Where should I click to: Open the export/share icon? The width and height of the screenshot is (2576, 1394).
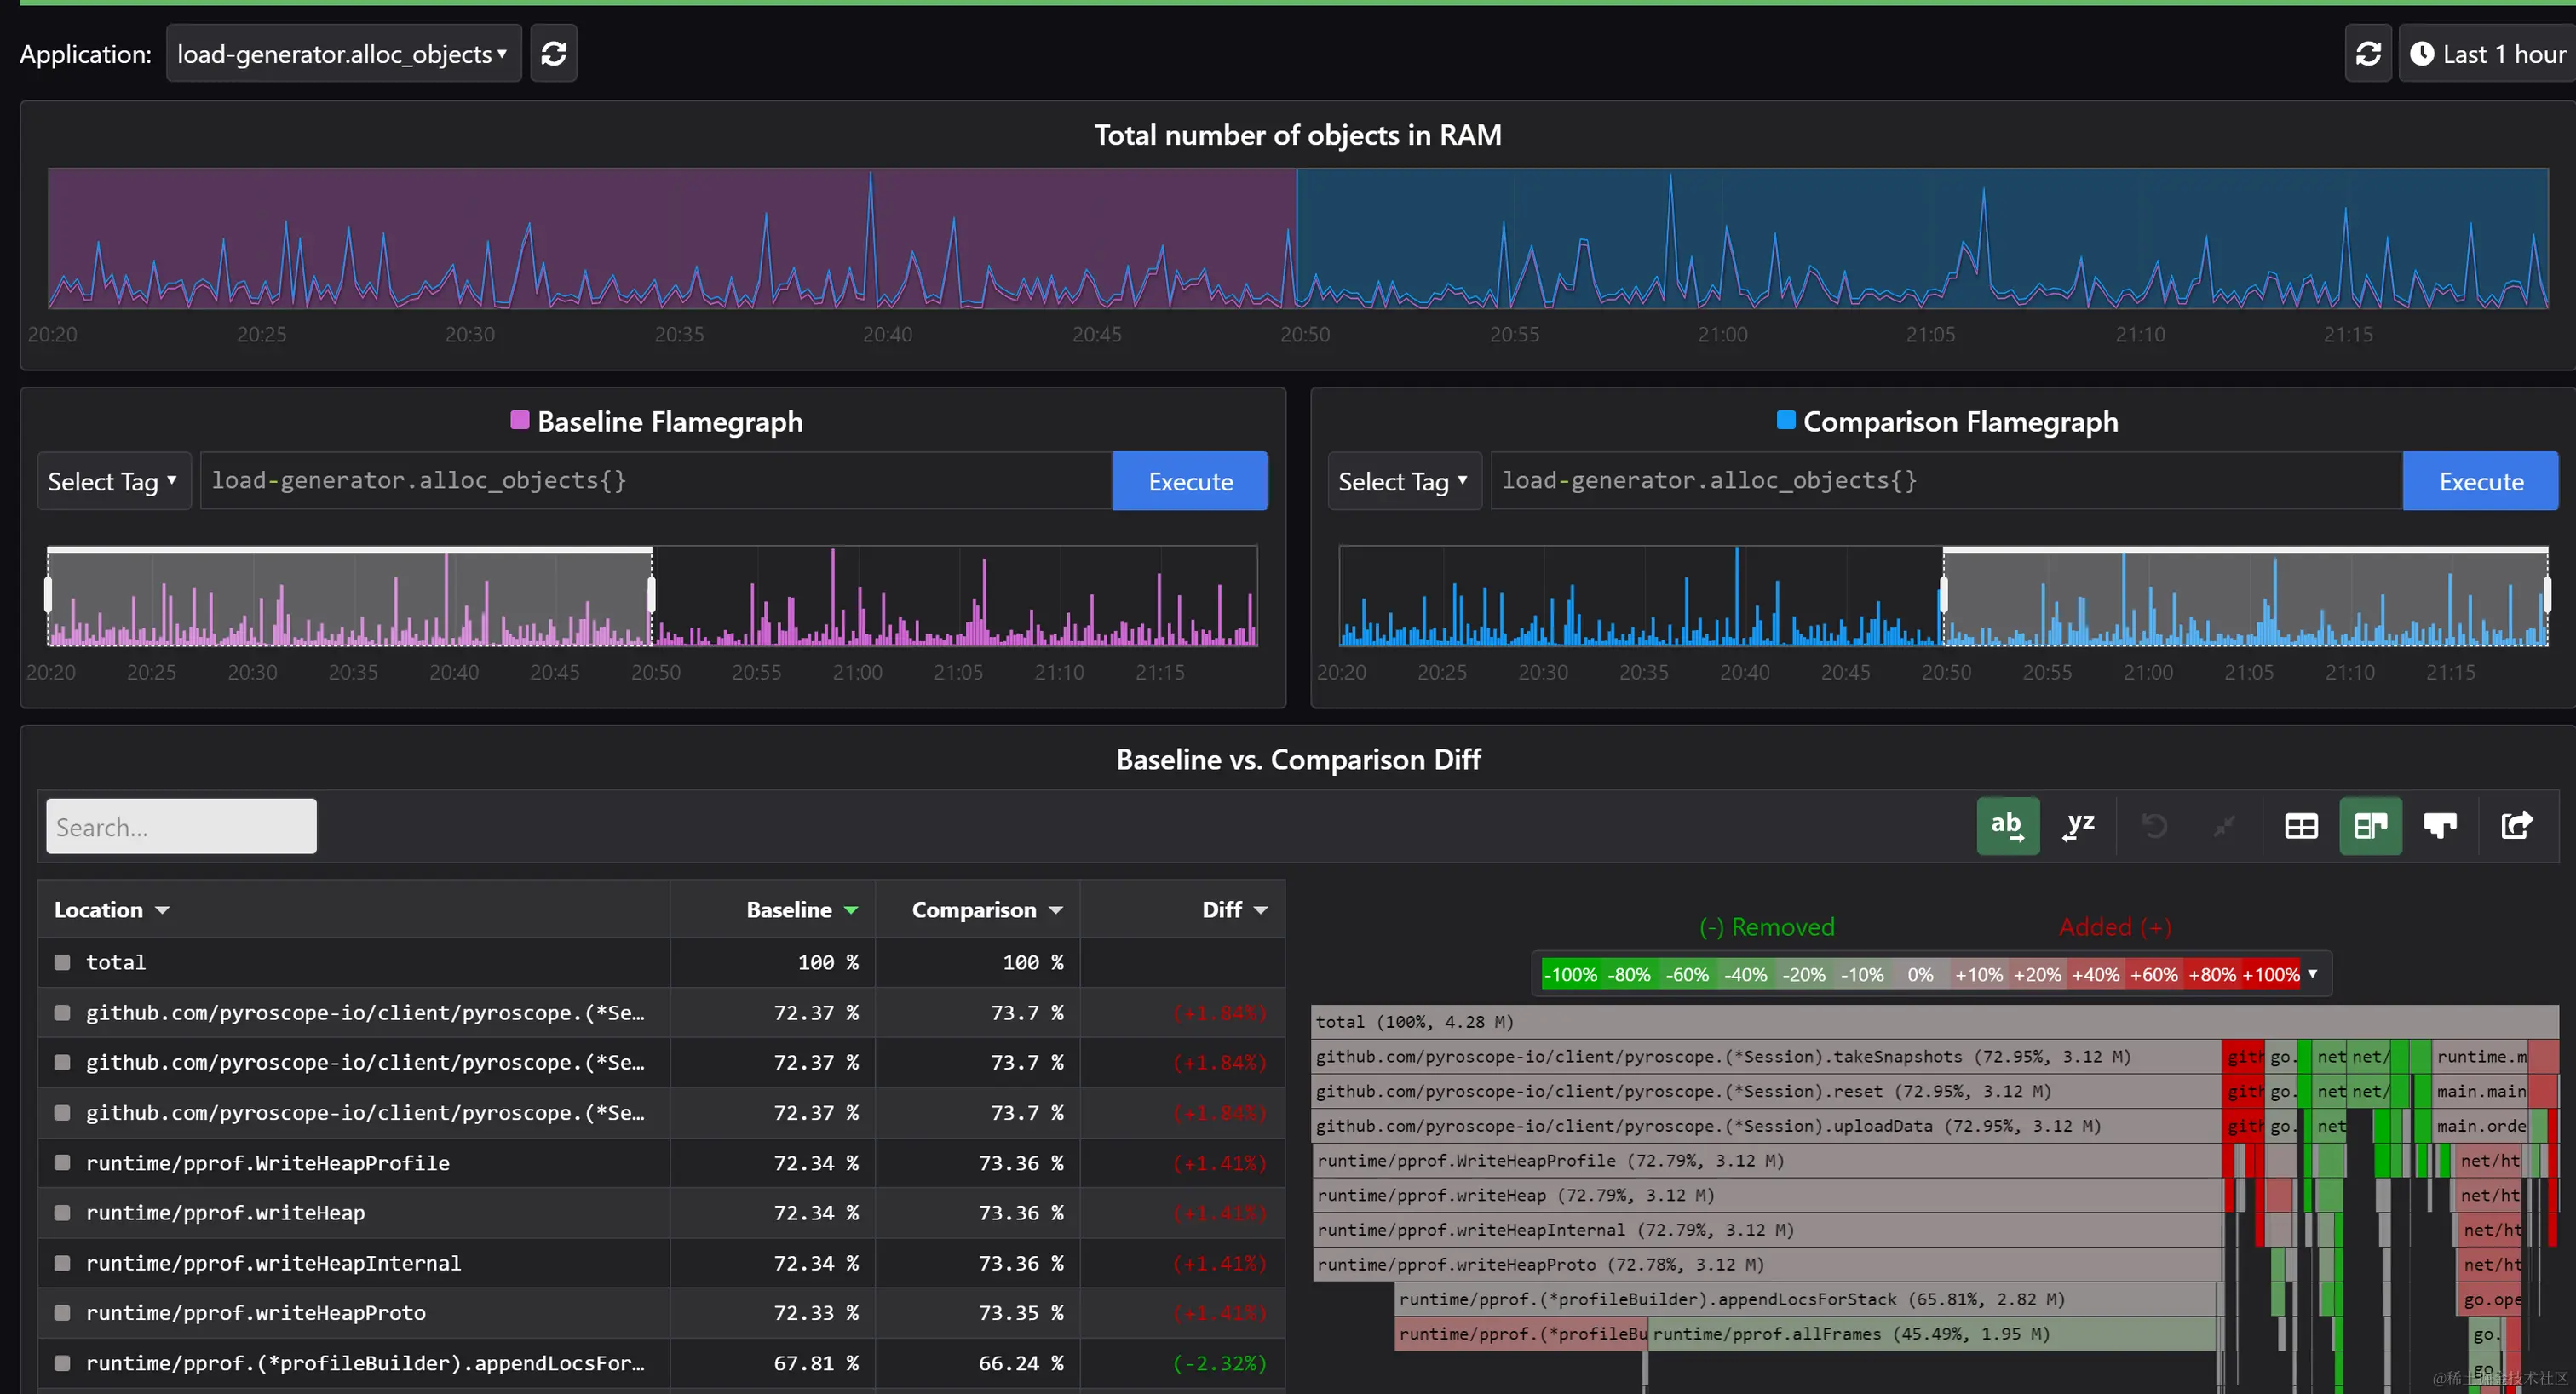[2517, 826]
